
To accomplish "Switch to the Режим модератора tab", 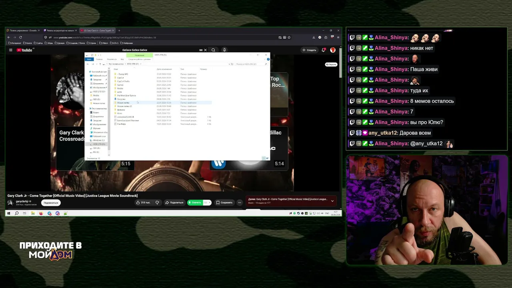I will [60, 30].
